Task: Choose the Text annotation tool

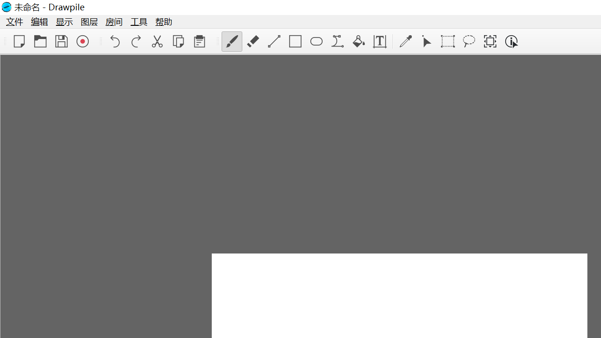Action: (380, 41)
